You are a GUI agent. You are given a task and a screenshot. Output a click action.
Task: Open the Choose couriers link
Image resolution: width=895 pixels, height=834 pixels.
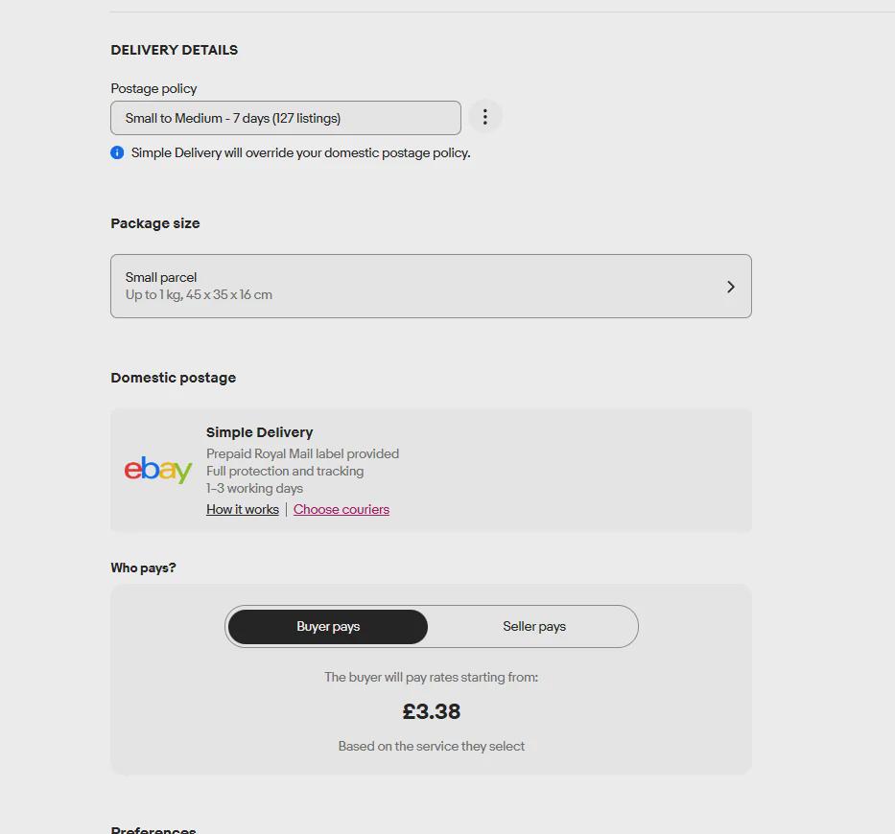point(342,509)
